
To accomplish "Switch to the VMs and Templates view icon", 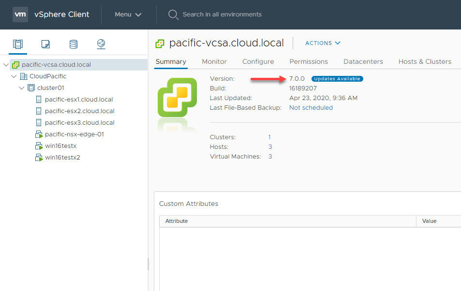I will [x=45, y=44].
